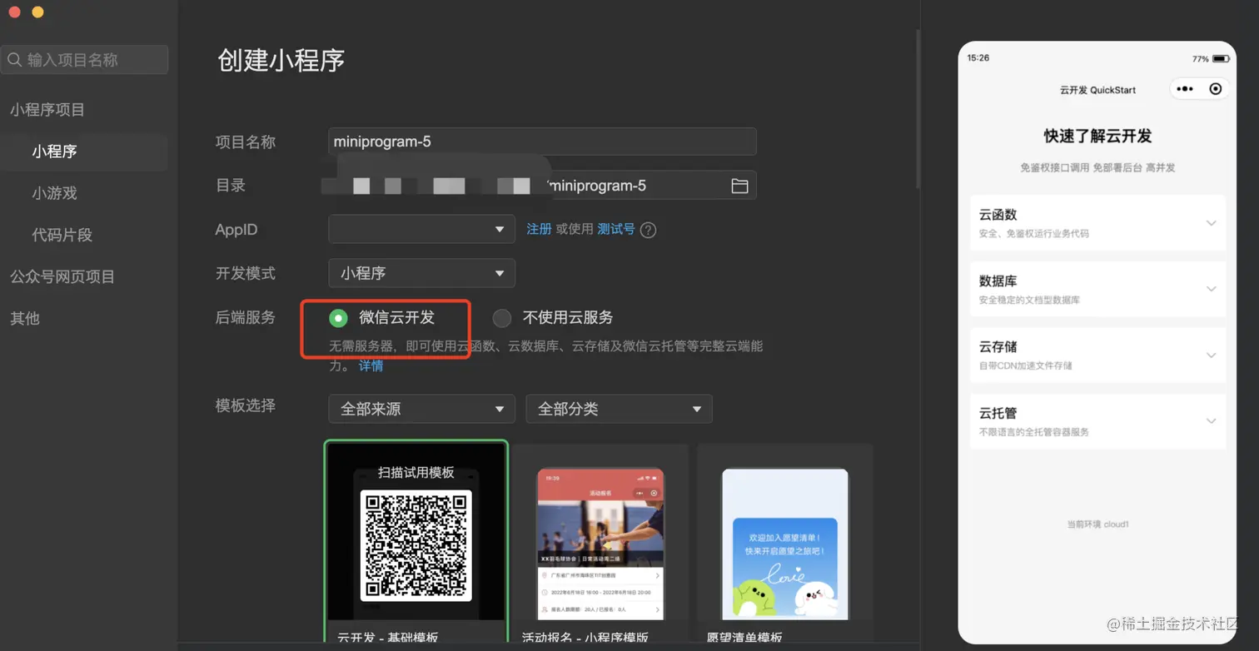Image resolution: width=1259 pixels, height=651 pixels.
Task: Open the 全部分类 category dropdown
Action: pos(619,409)
